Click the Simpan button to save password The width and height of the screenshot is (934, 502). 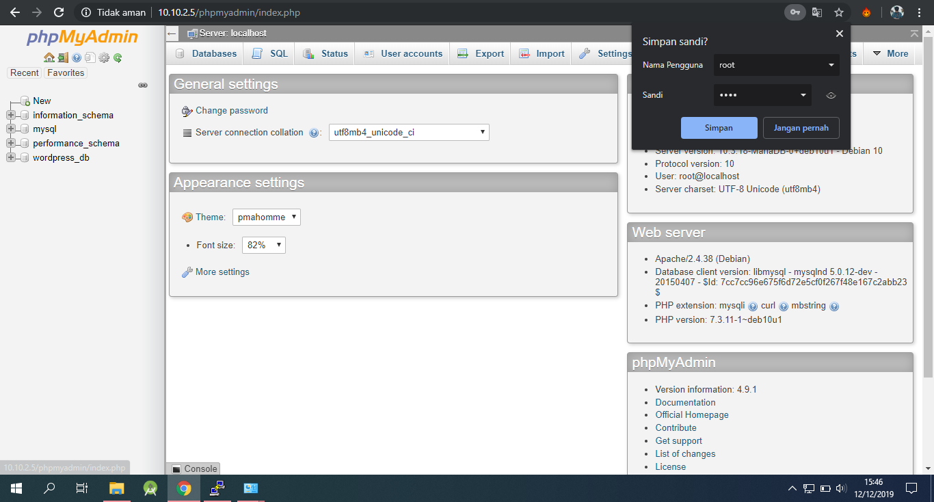pyautogui.click(x=719, y=127)
